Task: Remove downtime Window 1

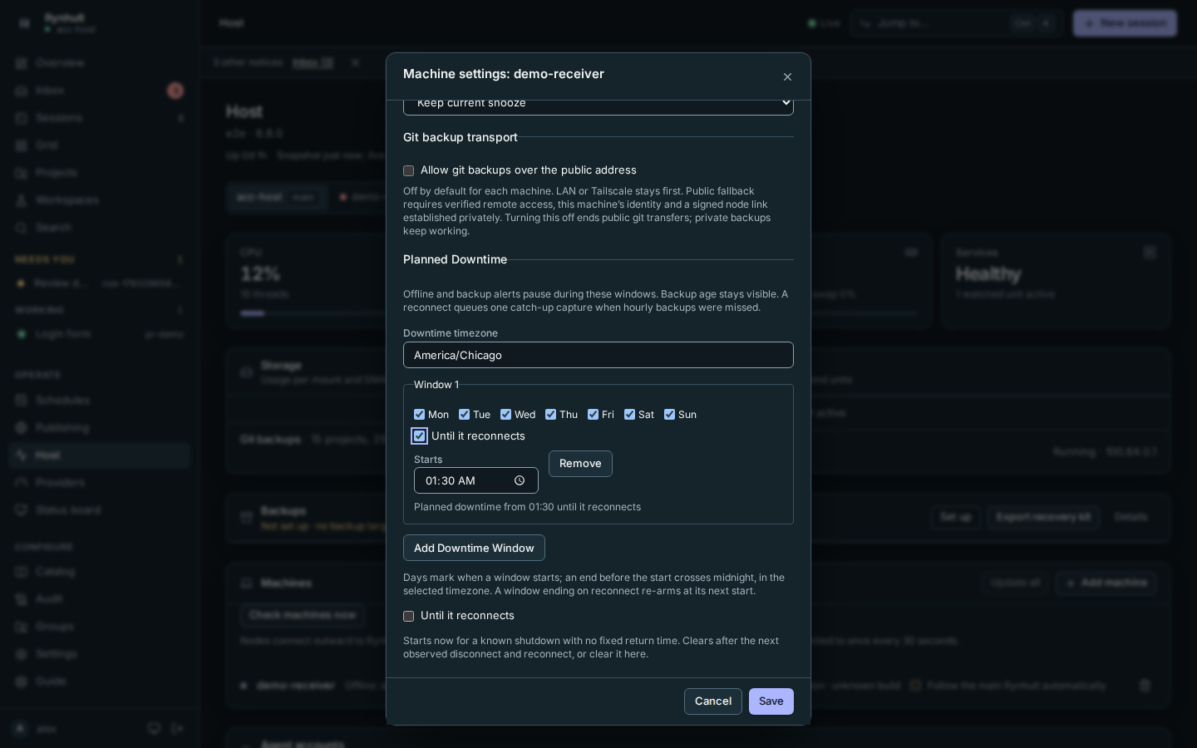Action: (x=580, y=464)
